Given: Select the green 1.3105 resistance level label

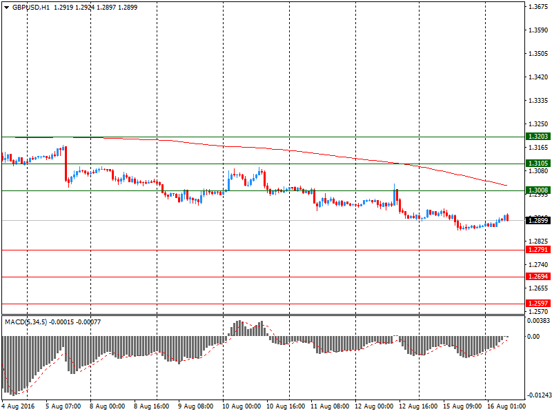Looking at the screenshot, I should click(538, 163).
